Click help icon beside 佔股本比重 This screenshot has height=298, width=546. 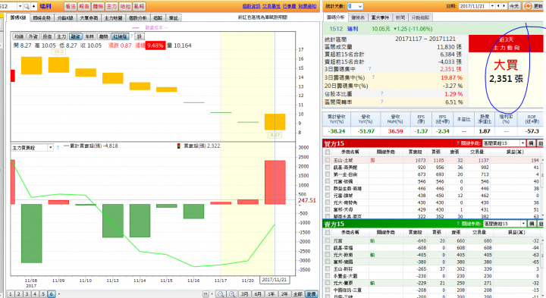tap(381, 94)
